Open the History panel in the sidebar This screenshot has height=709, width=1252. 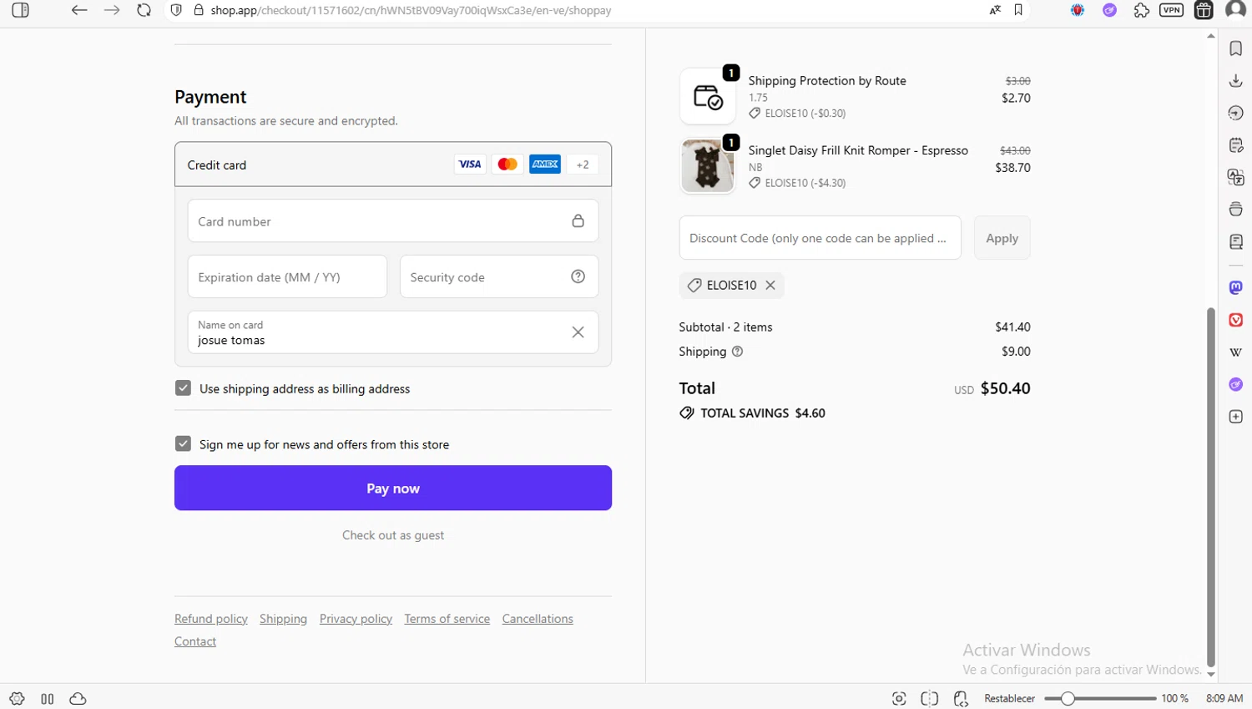[x=1236, y=113]
